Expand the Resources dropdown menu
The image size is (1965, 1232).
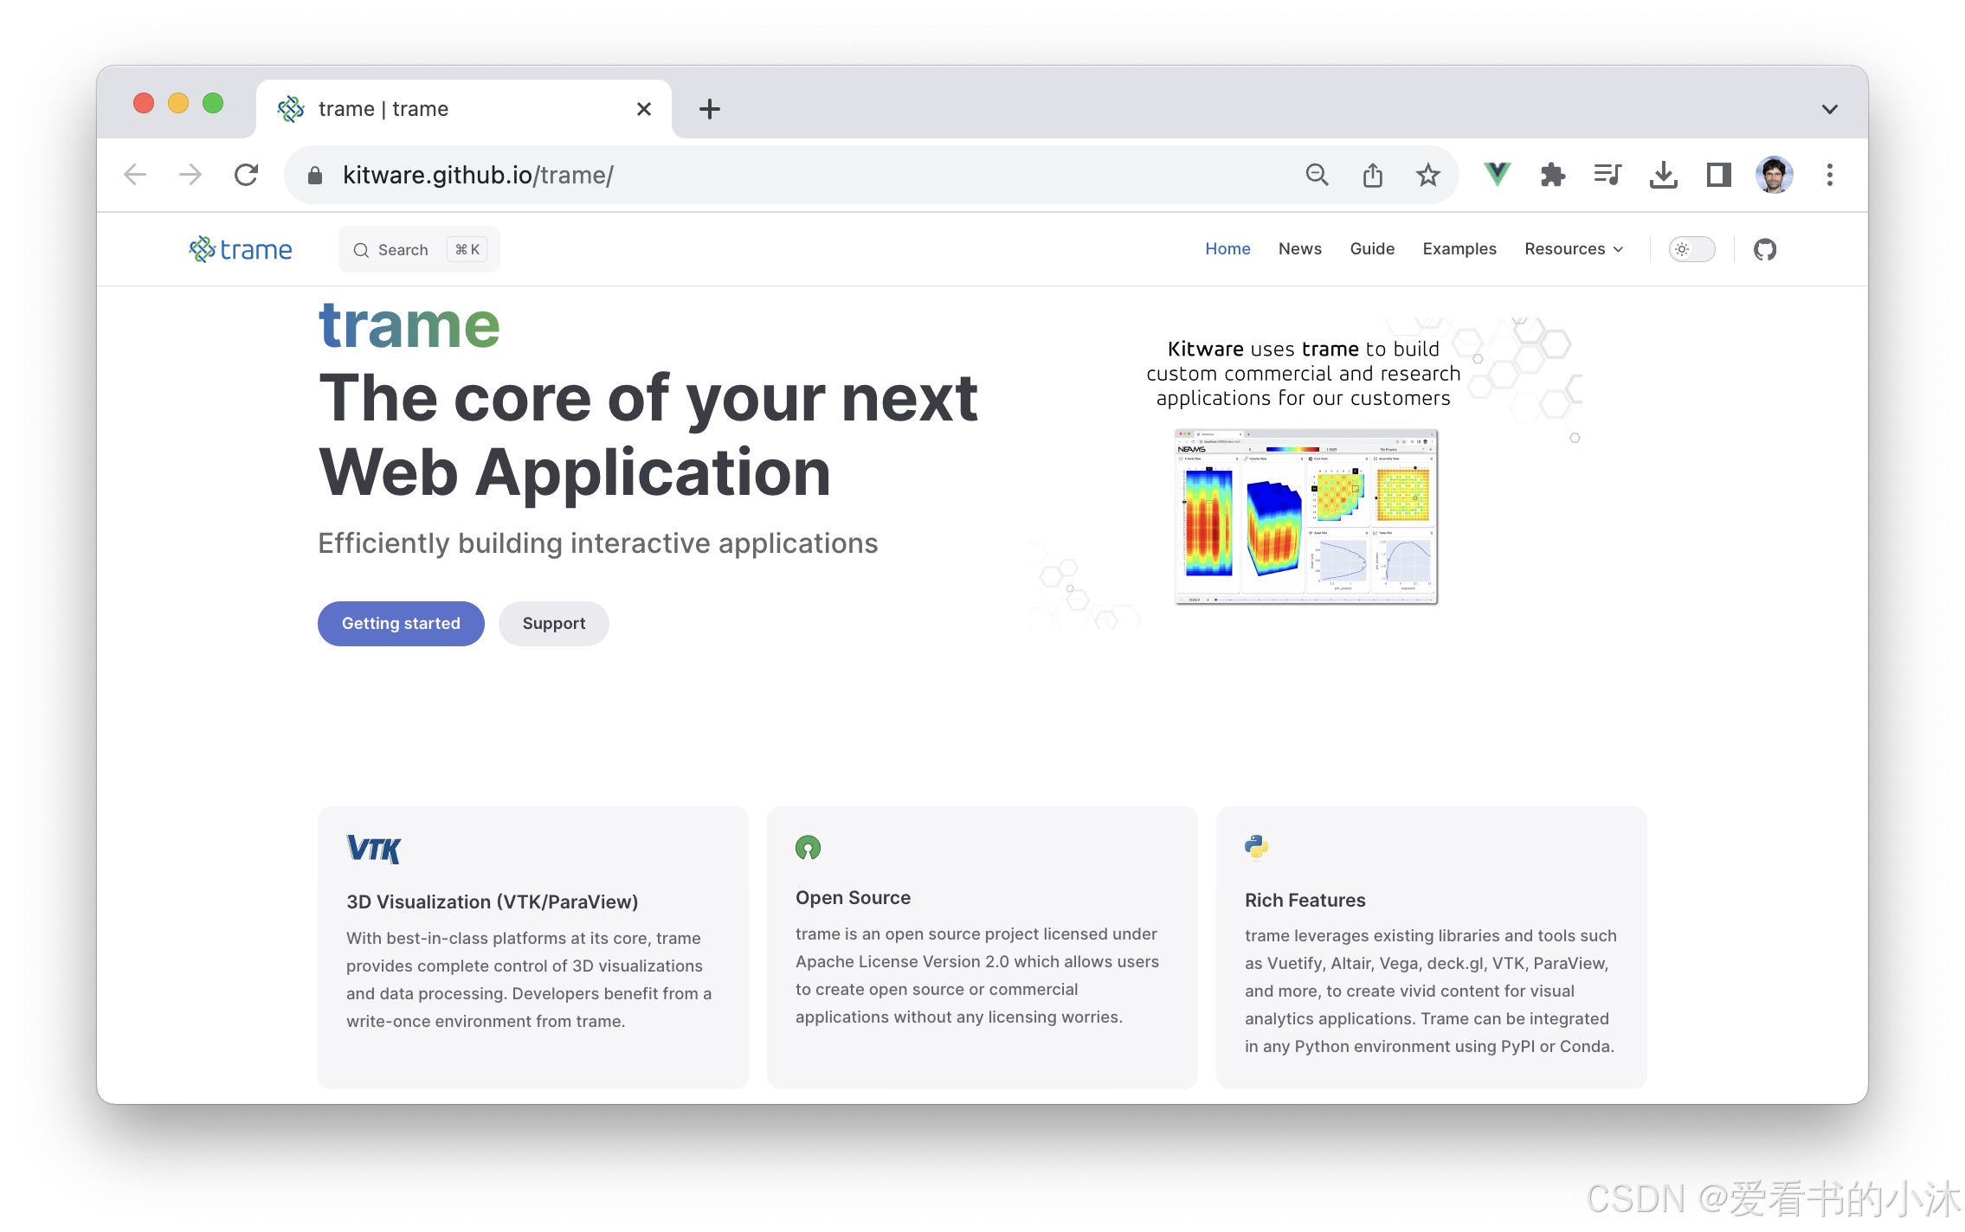click(x=1573, y=249)
